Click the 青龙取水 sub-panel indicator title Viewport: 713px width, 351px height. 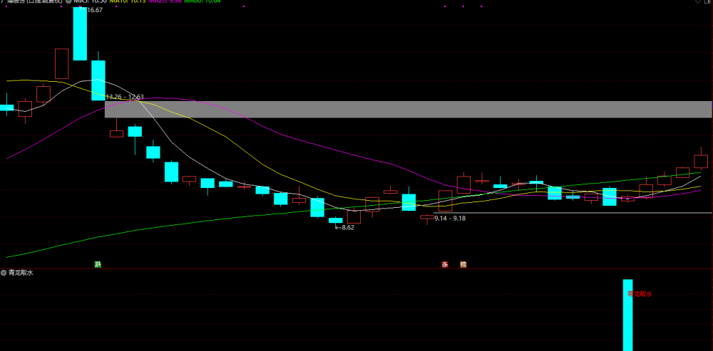[21, 273]
